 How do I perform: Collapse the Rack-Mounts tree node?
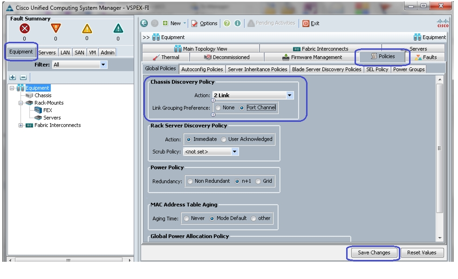coord(21,103)
